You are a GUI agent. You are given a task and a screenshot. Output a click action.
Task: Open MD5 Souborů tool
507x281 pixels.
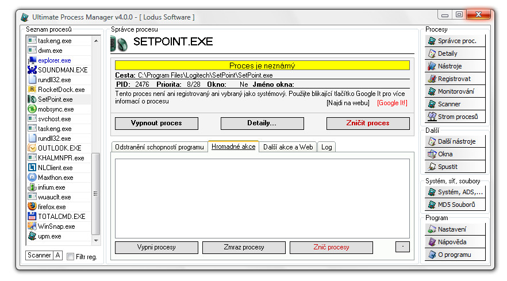pyautogui.click(x=455, y=205)
